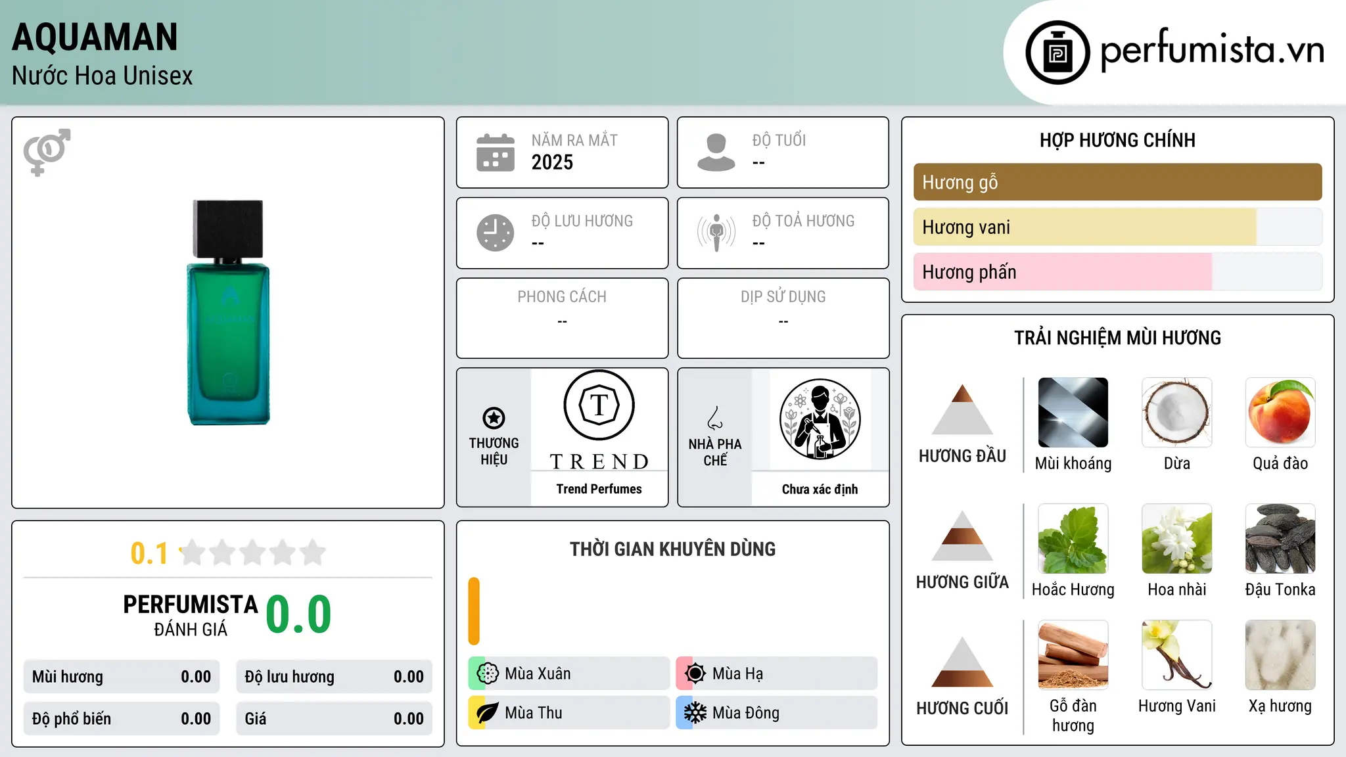This screenshot has height=757, width=1346.
Task: Click the HƯƠNG ĐẦU label
Action: pos(962,456)
